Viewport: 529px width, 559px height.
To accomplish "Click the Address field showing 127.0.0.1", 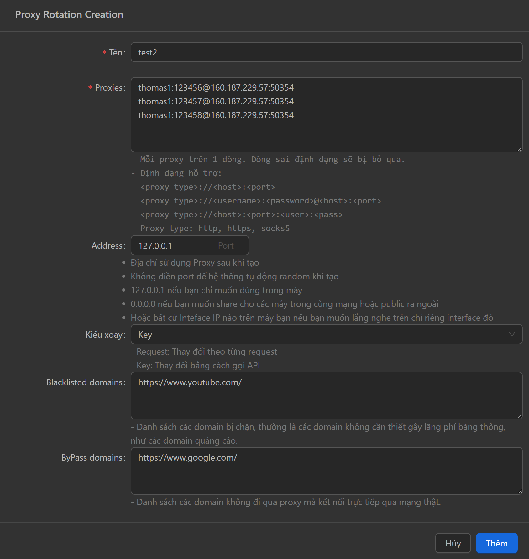I will pyautogui.click(x=171, y=246).
